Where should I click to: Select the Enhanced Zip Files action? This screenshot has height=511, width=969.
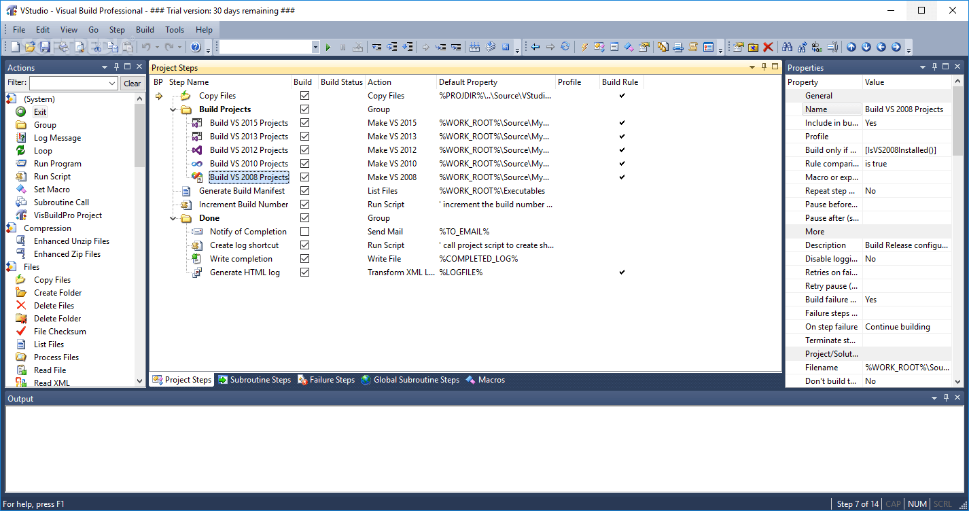point(67,254)
